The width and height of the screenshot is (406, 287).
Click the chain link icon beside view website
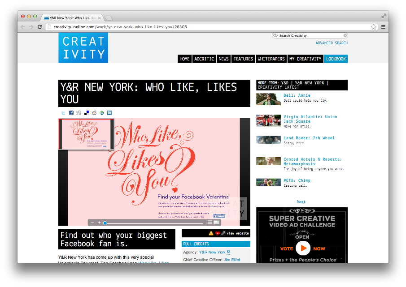point(223,233)
